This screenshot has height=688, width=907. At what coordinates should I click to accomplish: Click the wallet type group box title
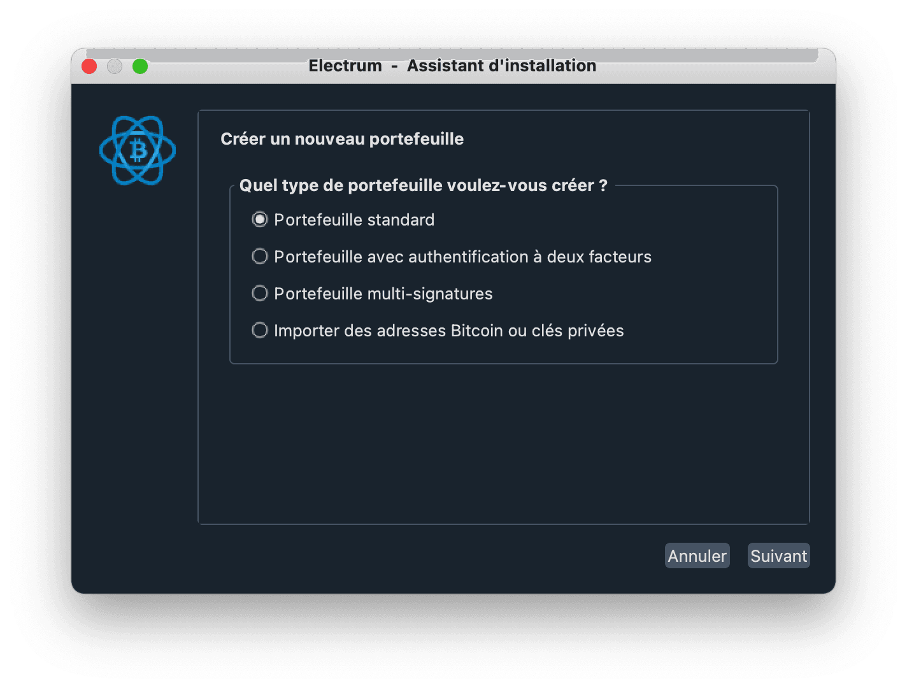point(423,185)
